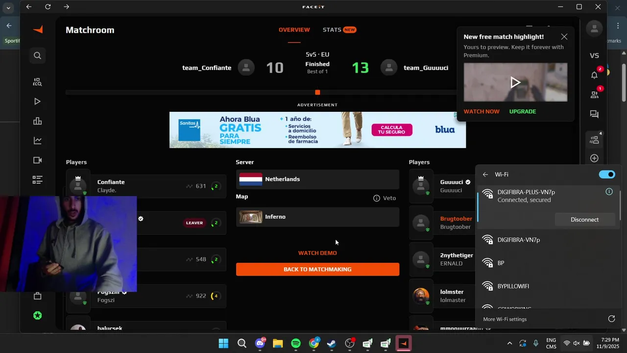
Task: Go back from the Wi-Fi panel
Action: (x=485, y=175)
